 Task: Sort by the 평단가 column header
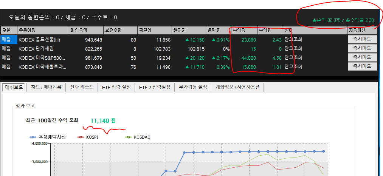[x=155, y=31]
